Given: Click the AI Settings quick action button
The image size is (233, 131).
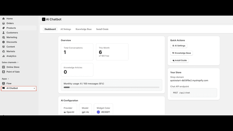Looking at the screenshot, I should pyautogui.click(x=179, y=46).
